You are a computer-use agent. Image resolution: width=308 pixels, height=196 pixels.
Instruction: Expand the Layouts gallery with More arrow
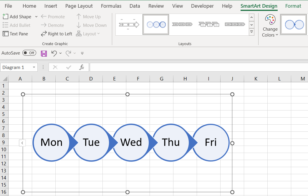click(251, 31)
